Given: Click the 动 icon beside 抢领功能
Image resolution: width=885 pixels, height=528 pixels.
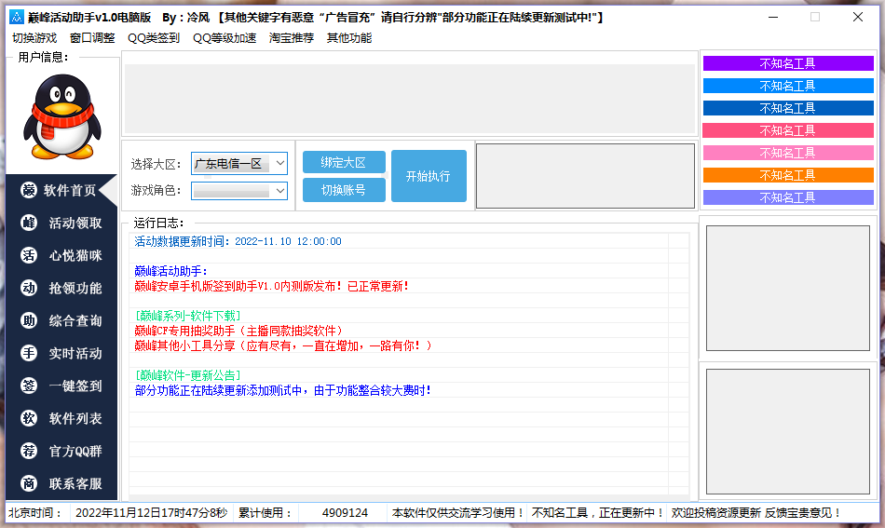Looking at the screenshot, I should point(29,288).
